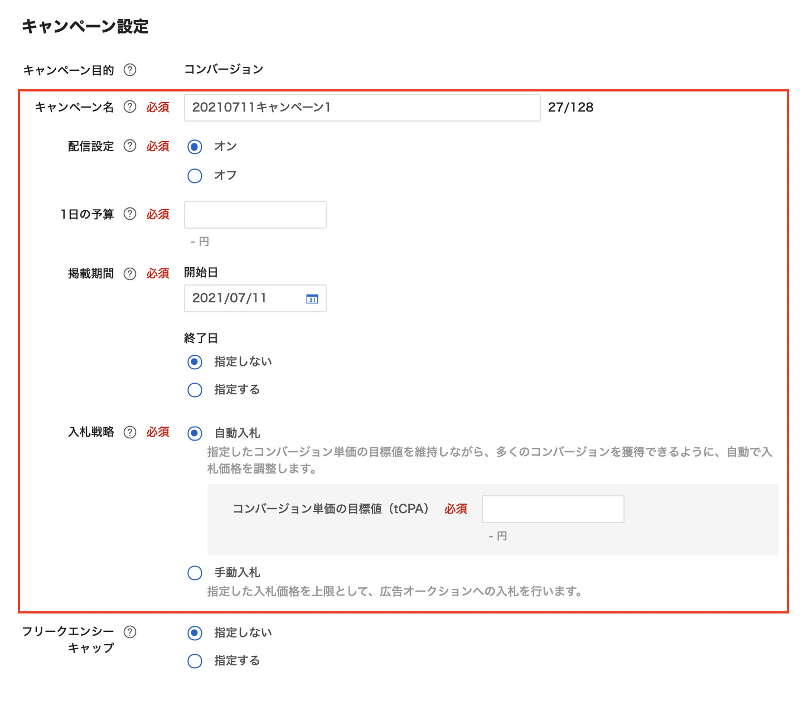Viewport: 803px width, 715px height.
Task: Click the question mark next to 1日の予算
Action: (129, 214)
